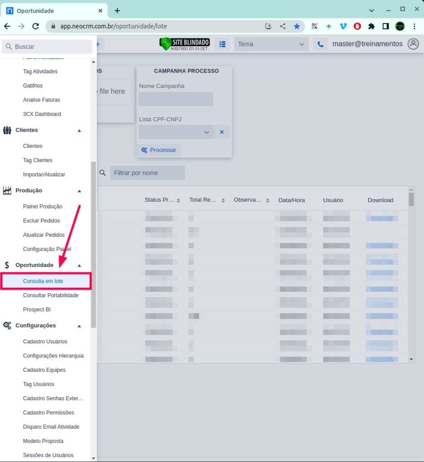The image size is (424, 462).
Task: Collapse the Clientes menu section
Action: [79, 130]
